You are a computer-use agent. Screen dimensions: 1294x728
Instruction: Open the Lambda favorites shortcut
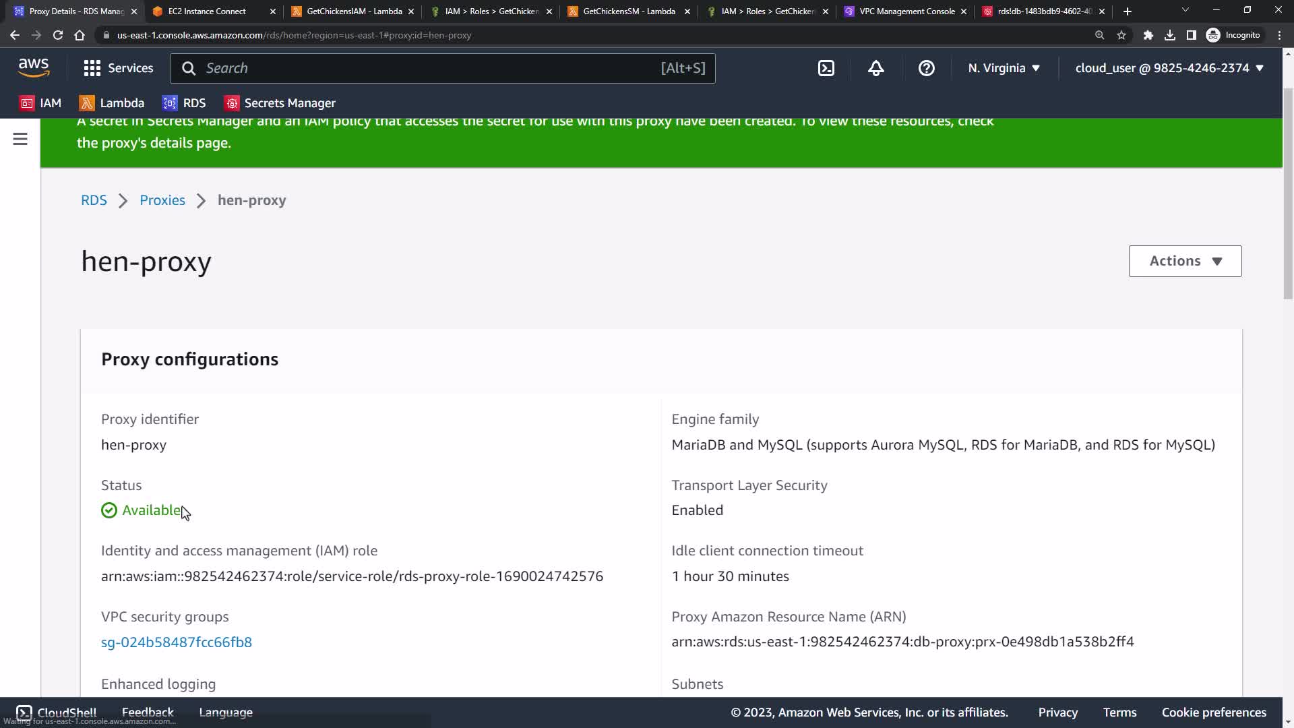tap(112, 103)
